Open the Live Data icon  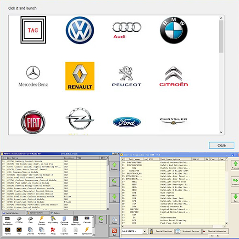click(x=30, y=231)
